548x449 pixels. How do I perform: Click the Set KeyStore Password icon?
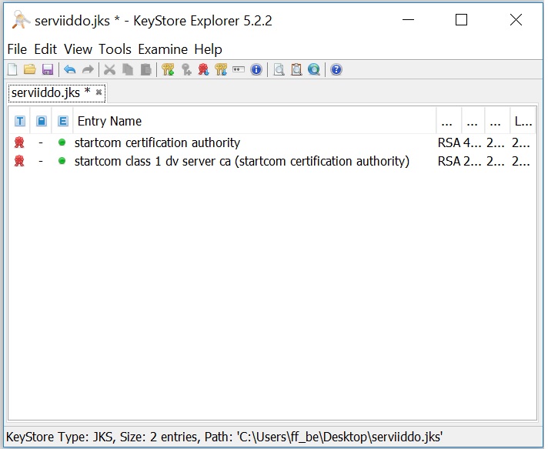pyautogui.click(x=239, y=70)
